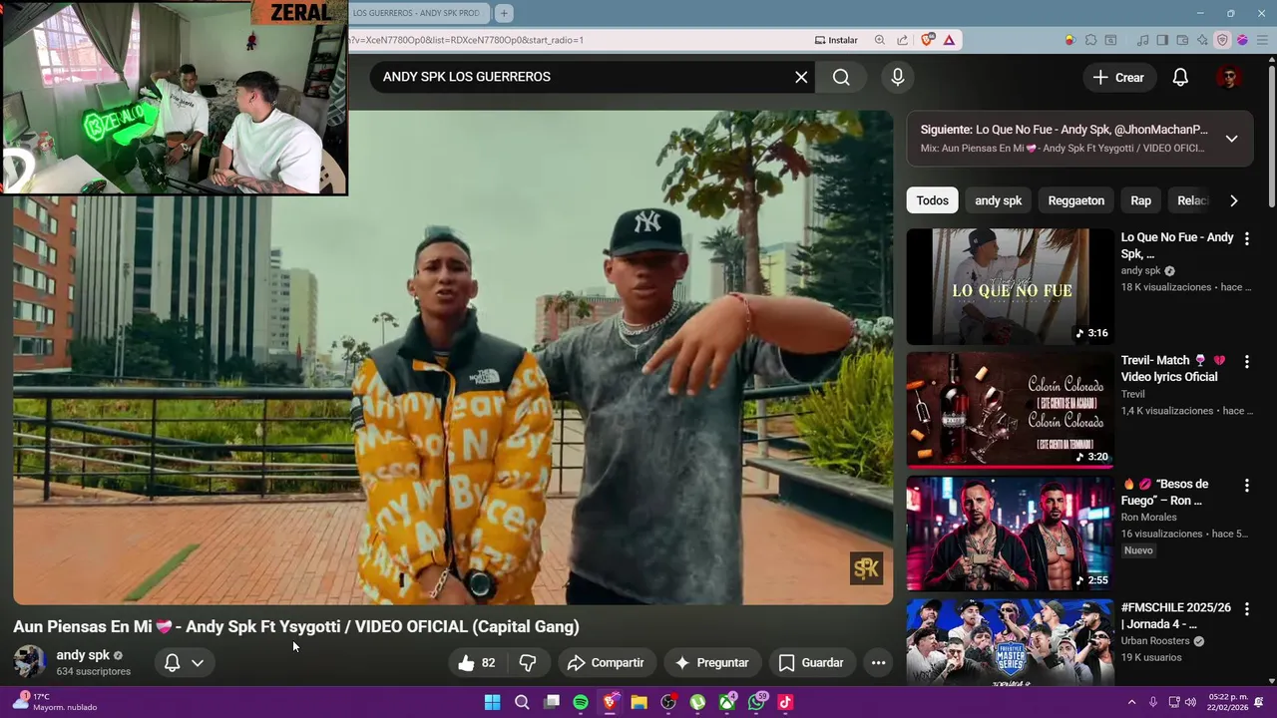This screenshot has width=1277, height=718.
Task: Open the music note media control icon
Action: click(1142, 40)
